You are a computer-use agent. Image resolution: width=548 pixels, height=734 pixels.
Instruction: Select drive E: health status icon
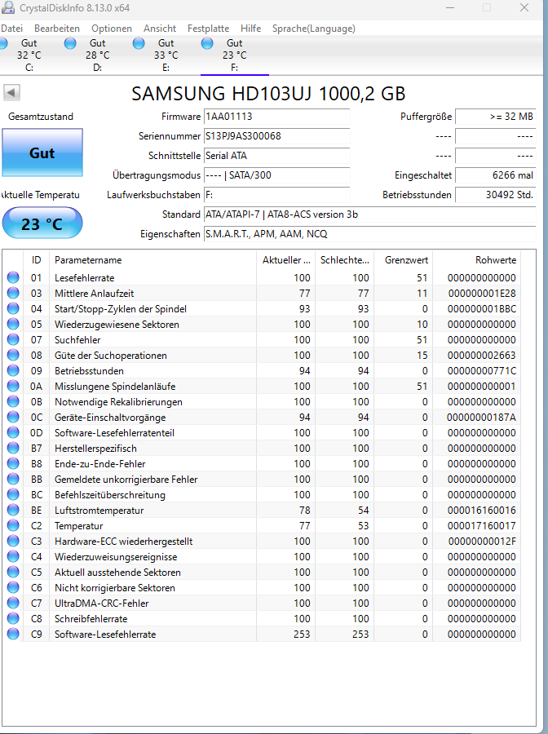(139, 43)
